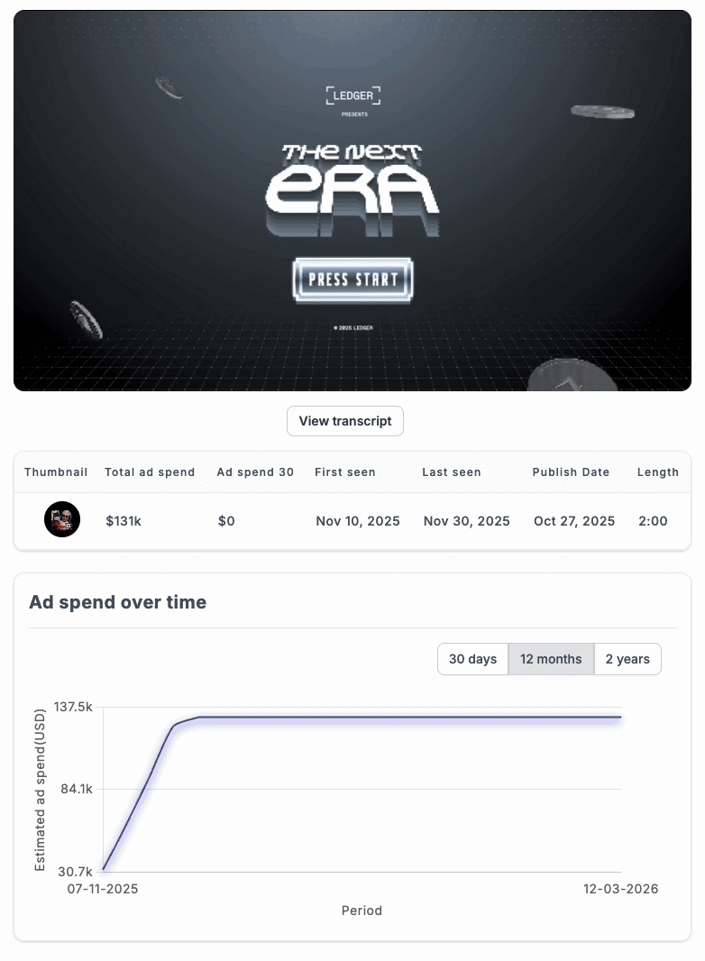Sort by First seen column header
Image resolution: width=705 pixels, height=961 pixels.
345,471
